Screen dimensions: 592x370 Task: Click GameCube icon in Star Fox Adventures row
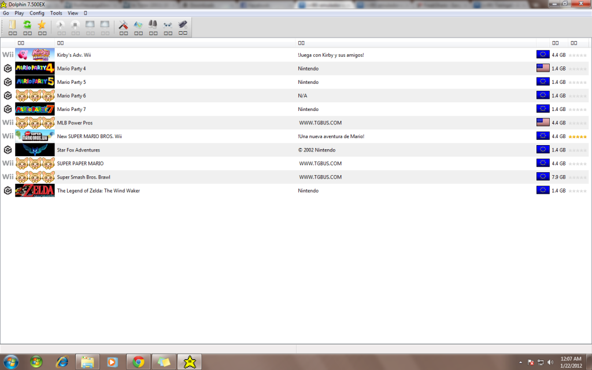tap(8, 150)
